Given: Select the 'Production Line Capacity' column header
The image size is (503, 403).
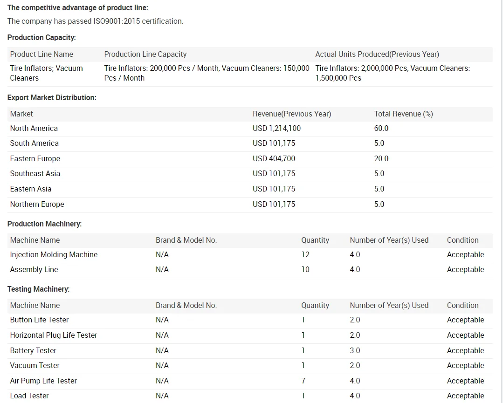Looking at the screenshot, I should pyautogui.click(x=145, y=54).
